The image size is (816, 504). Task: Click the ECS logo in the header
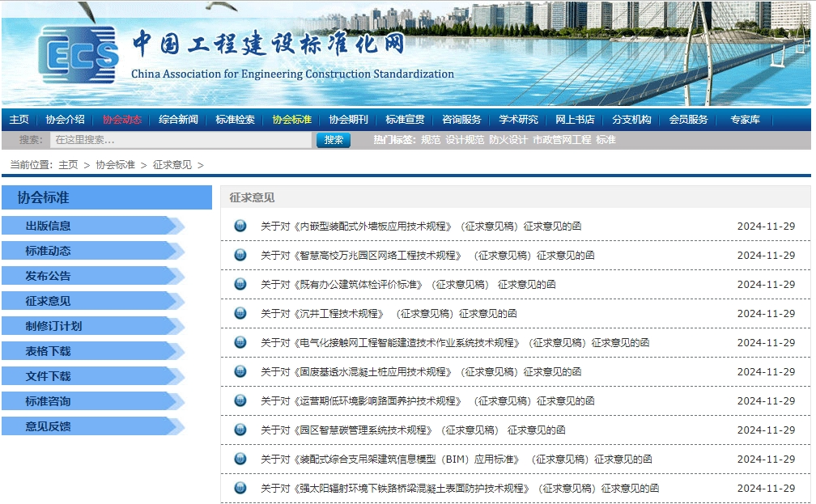click(79, 54)
